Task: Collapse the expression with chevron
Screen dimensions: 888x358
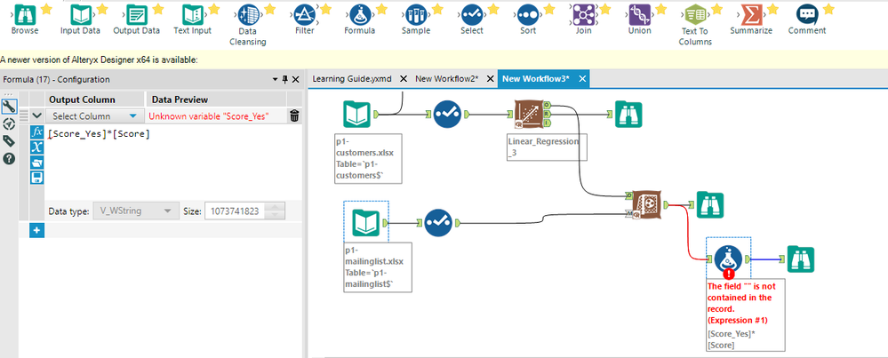Action: (36, 116)
